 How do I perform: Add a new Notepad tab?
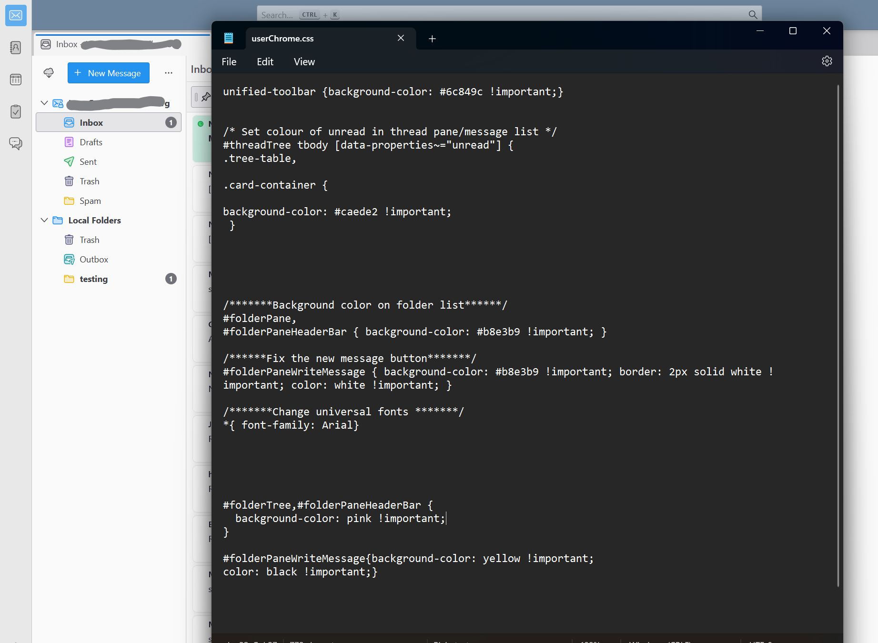[432, 39]
